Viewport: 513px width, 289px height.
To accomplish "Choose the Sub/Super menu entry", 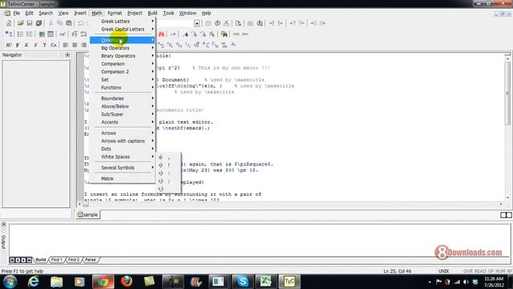I will click(x=123, y=114).
